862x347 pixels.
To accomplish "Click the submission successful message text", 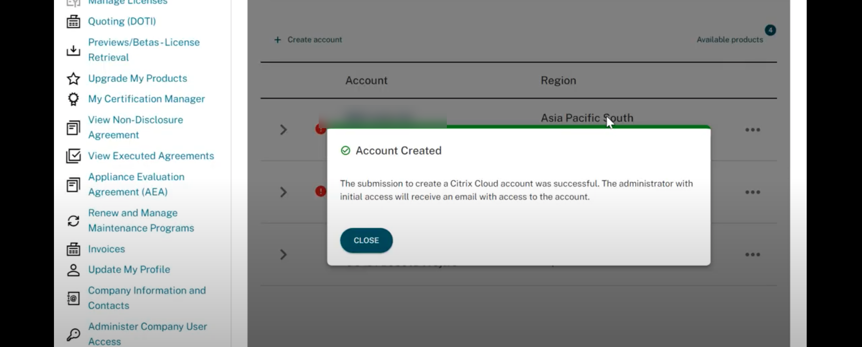I will pos(516,190).
